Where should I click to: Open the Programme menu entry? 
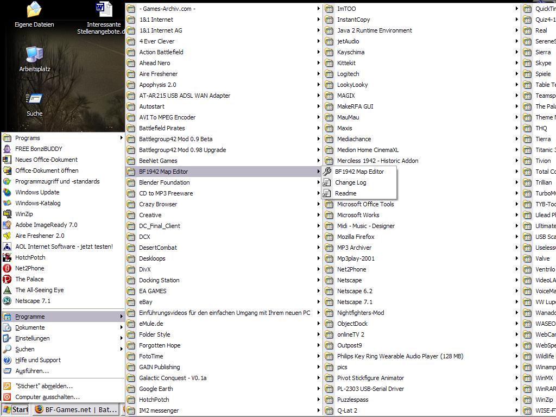tap(63, 317)
